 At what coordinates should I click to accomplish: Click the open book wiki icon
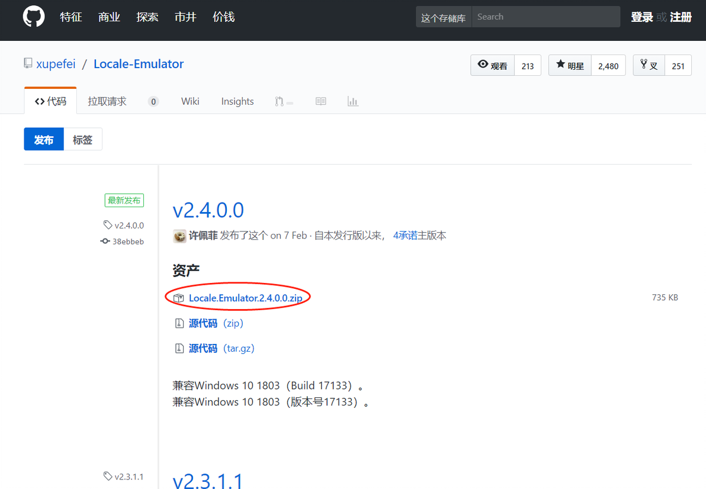click(321, 101)
